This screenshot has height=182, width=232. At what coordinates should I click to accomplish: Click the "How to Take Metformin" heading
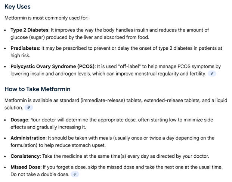(37, 89)
